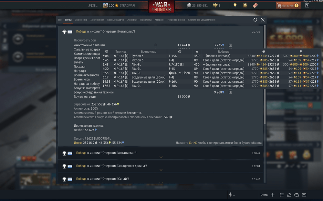Image resolution: width=323 pixels, height=201 pixels.
Task: Switch to the Битвы tab
Action: click(68, 20)
